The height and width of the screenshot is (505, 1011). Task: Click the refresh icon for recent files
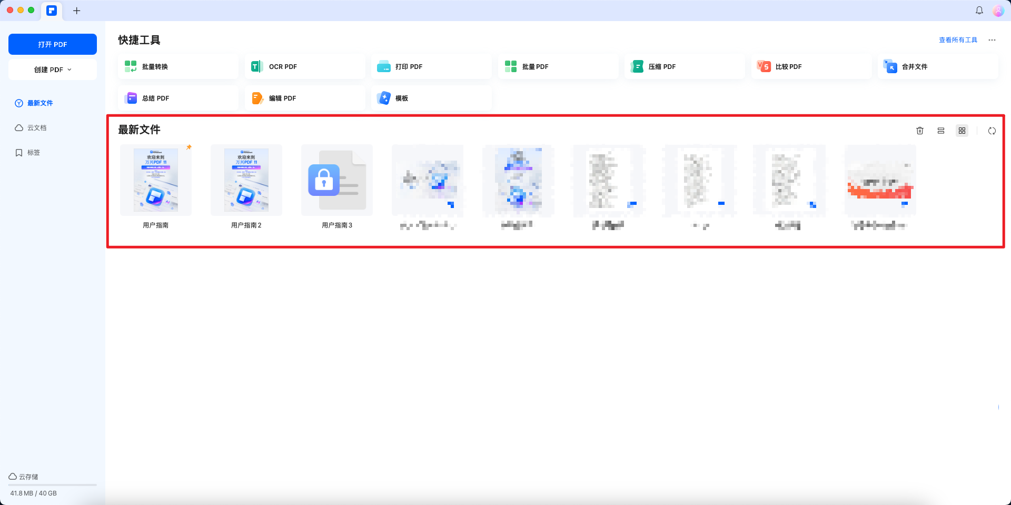click(992, 131)
